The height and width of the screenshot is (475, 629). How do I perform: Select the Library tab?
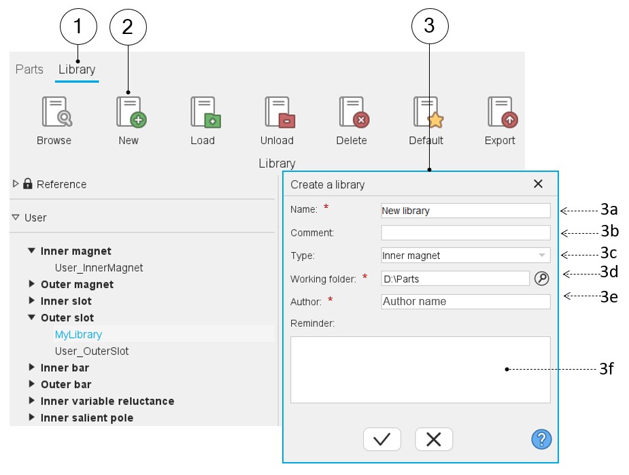77,69
